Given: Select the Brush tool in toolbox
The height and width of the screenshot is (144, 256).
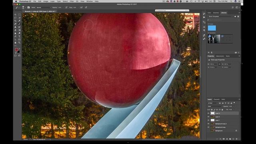Looking at the screenshot, I should 19,24.
